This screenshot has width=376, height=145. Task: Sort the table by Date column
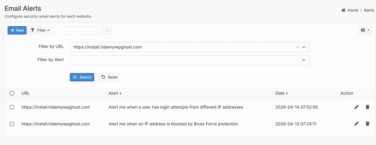click(x=281, y=93)
